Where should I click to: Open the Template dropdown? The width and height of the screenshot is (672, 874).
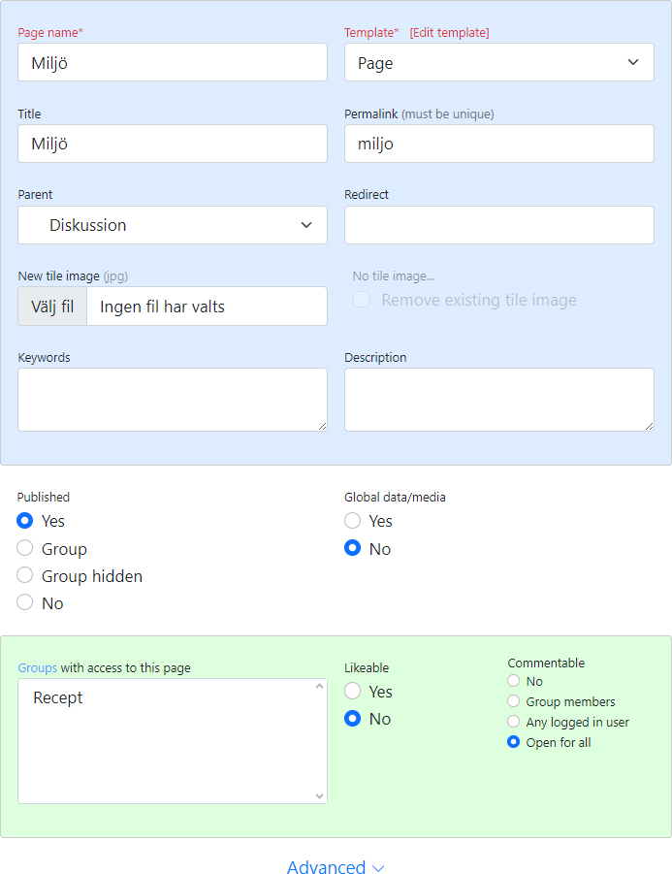(x=498, y=62)
